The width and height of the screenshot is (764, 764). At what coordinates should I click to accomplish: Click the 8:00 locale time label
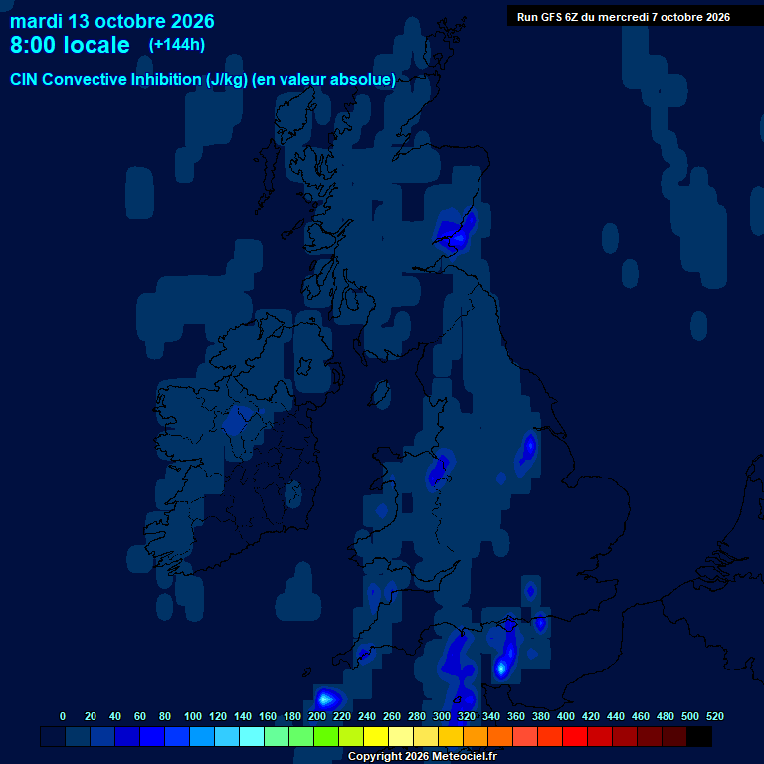point(71,45)
